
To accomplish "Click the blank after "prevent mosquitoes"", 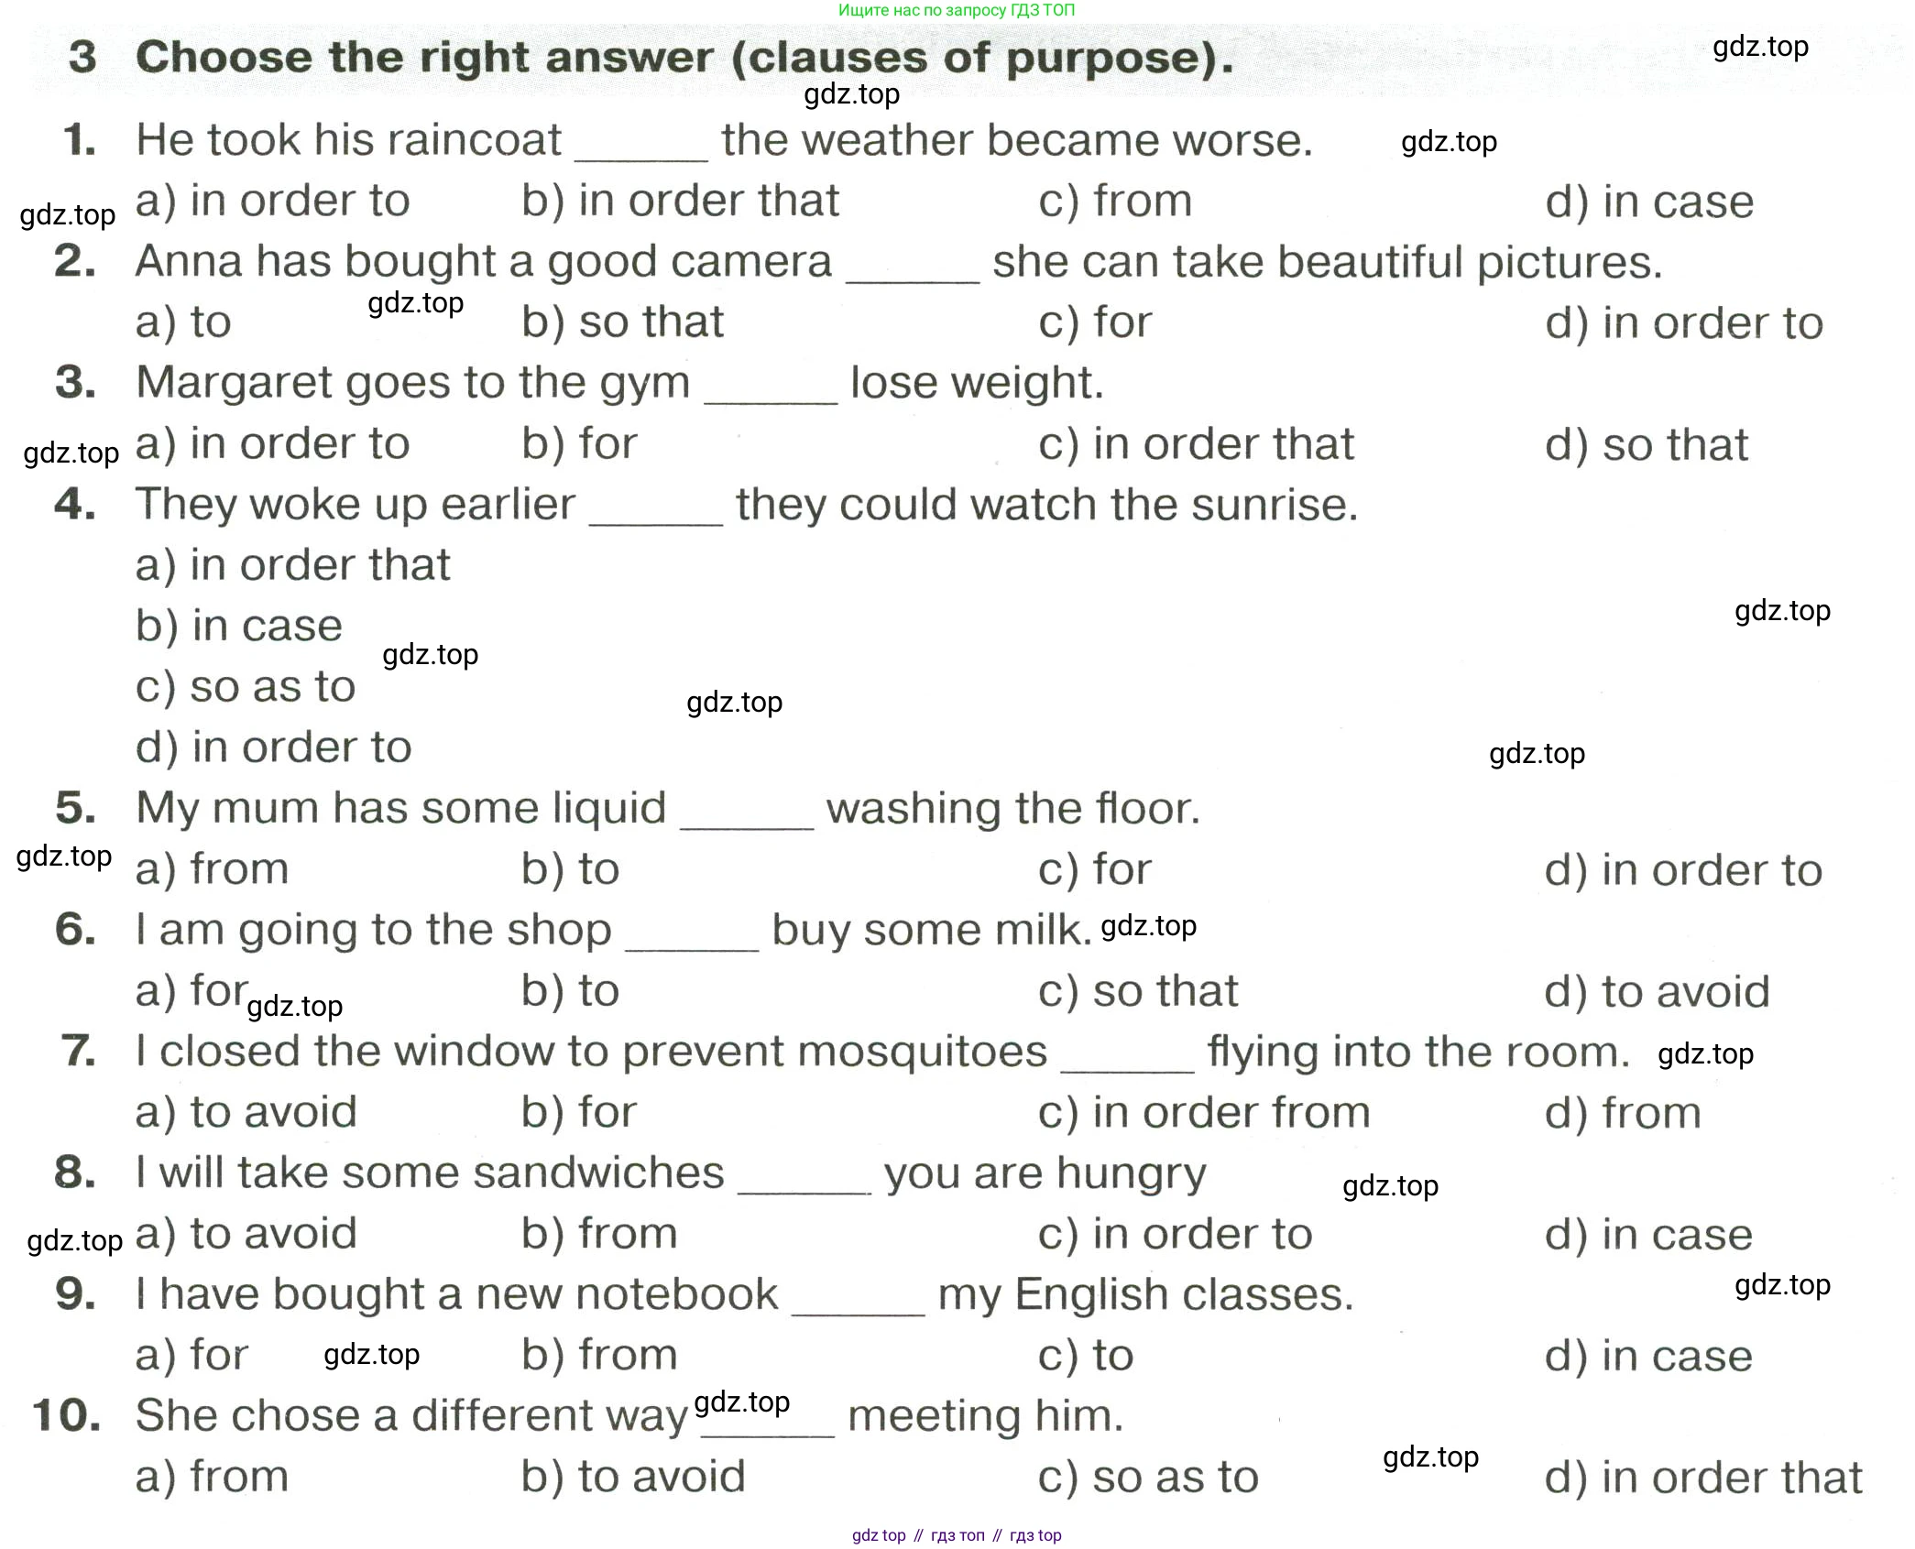I will tap(1127, 1058).
